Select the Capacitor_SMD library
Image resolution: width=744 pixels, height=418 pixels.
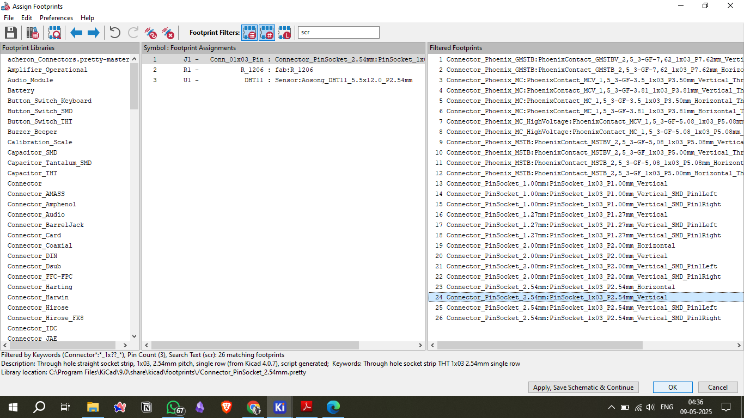point(32,152)
